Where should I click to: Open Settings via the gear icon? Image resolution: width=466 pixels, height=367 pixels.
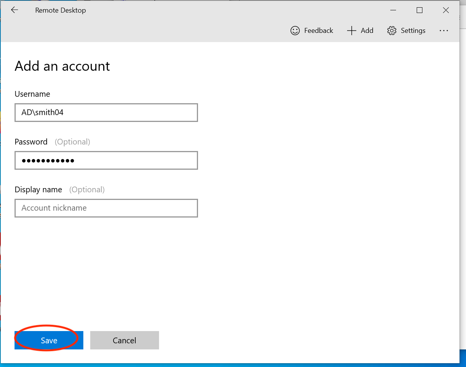406,31
